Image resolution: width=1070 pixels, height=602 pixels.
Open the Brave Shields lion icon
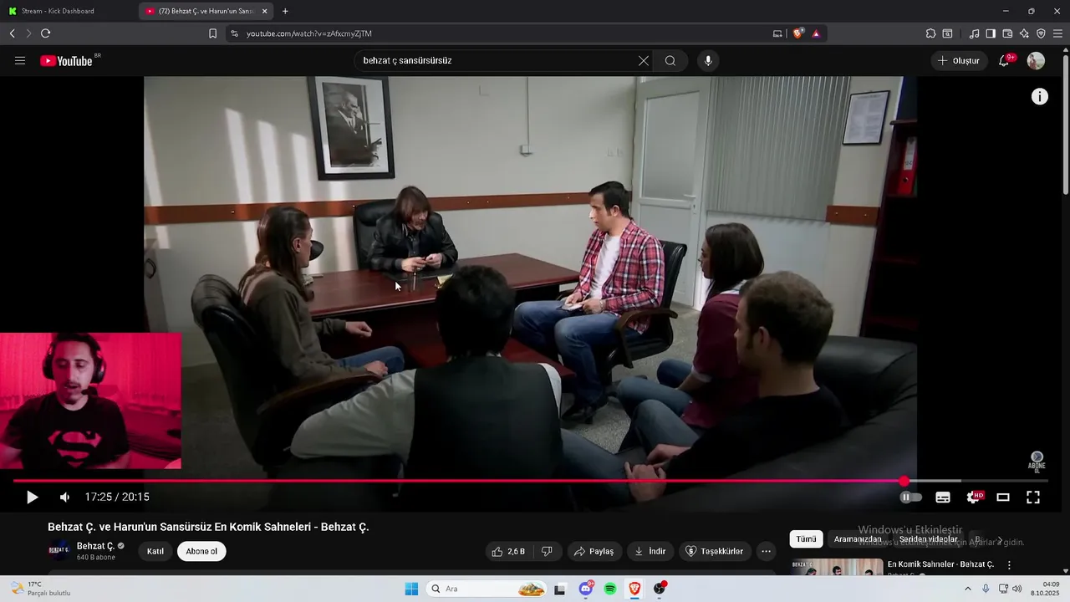point(798,33)
